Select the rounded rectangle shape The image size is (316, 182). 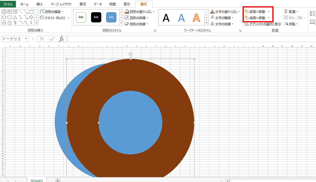click(9, 17)
